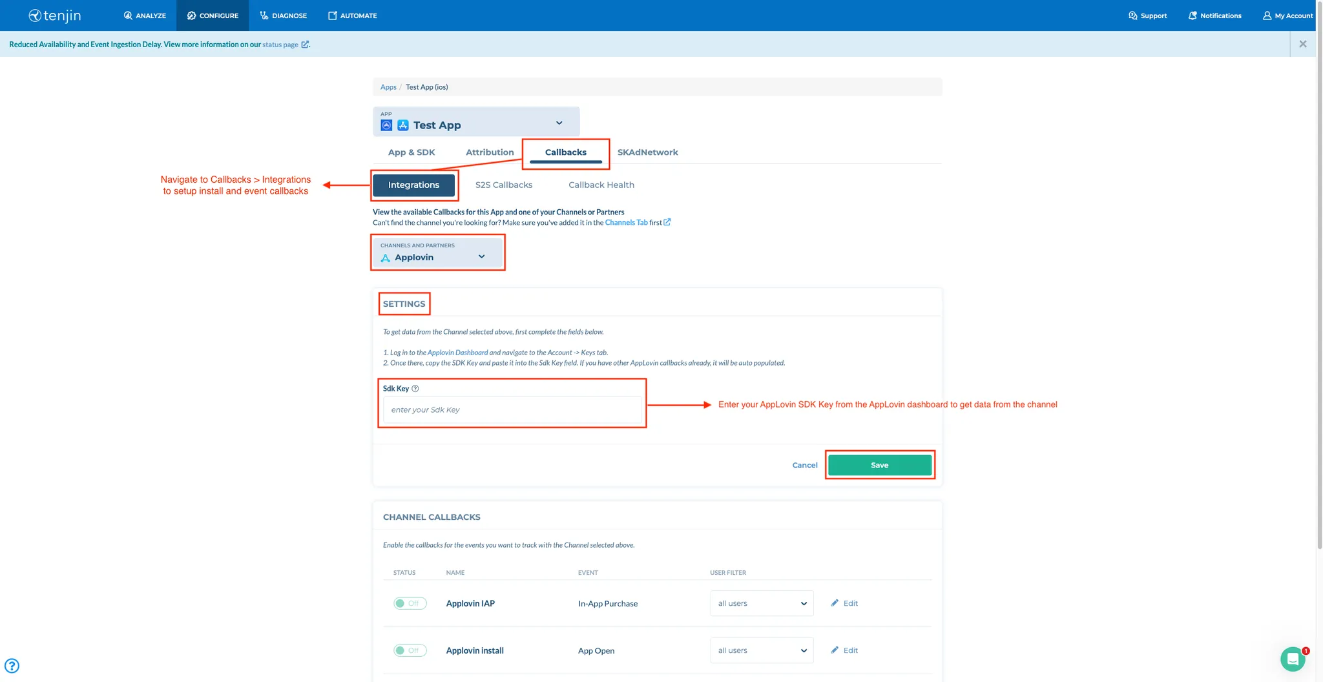Open the SKAdNetwork tab
Screen dimensions: 1323x682
647,152
